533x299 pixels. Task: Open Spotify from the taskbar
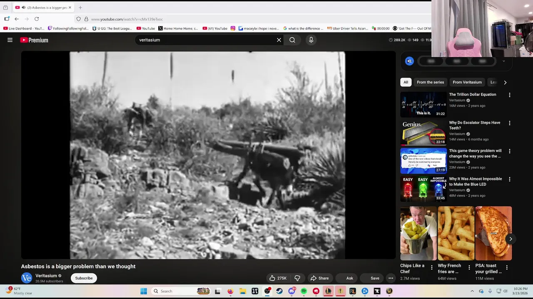(x=304, y=291)
